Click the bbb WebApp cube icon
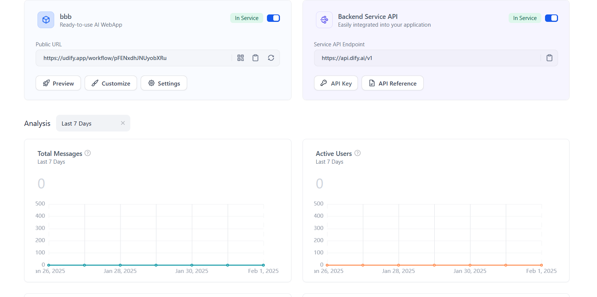Viewport: 597px width, 297px height. pos(46,20)
